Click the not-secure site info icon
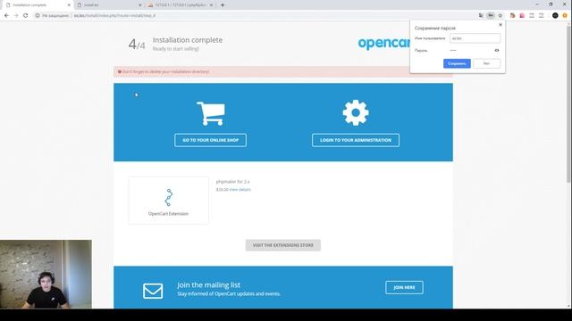The width and height of the screenshot is (572, 321). tap(38, 16)
